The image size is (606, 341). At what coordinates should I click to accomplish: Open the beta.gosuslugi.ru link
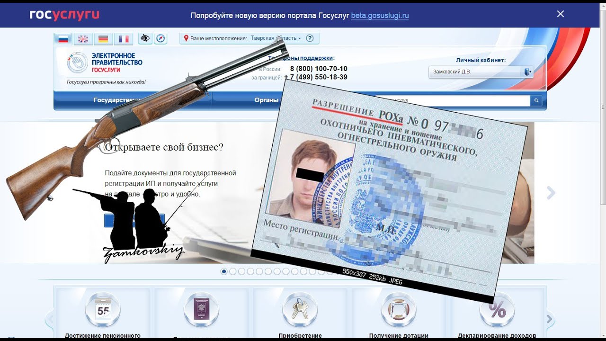tap(380, 15)
